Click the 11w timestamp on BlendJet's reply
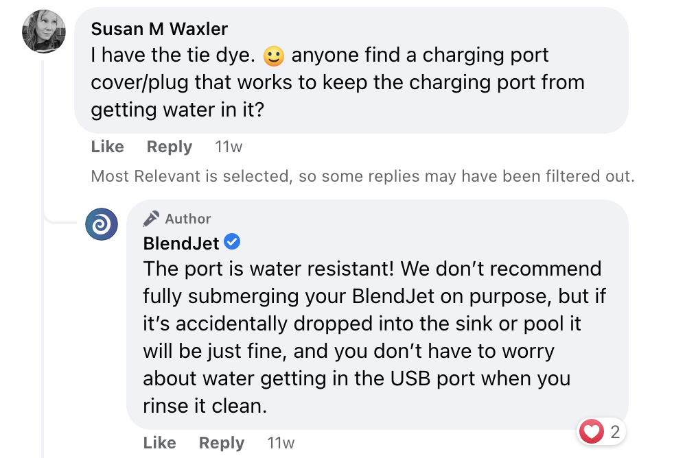685x458 pixels. click(281, 443)
